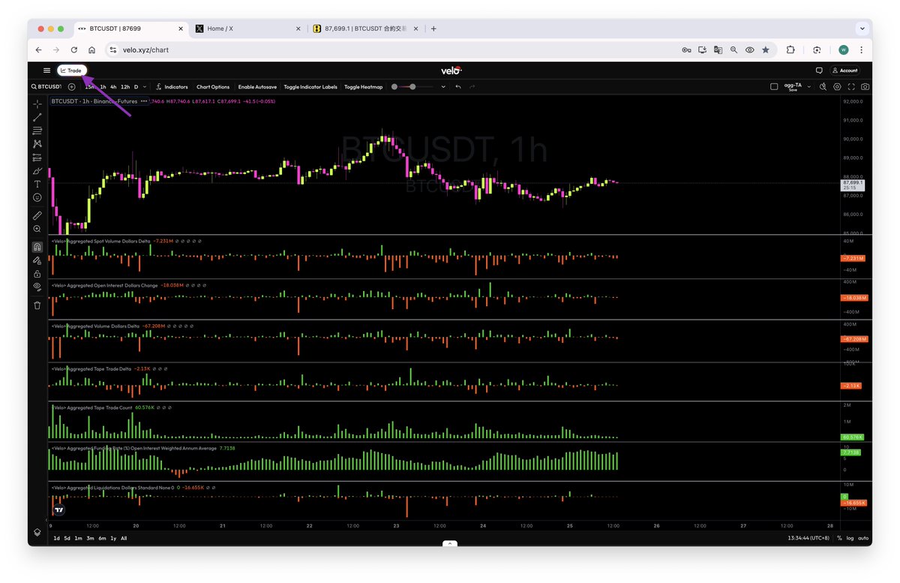The image size is (900, 583).
Task: Select the trend line drawing tool
Action: pyautogui.click(x=37, y=117)
